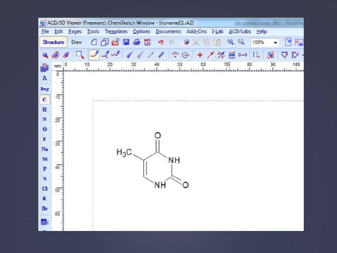Select the Na atom button
This screenshot has height=253, width=337.
44,149
